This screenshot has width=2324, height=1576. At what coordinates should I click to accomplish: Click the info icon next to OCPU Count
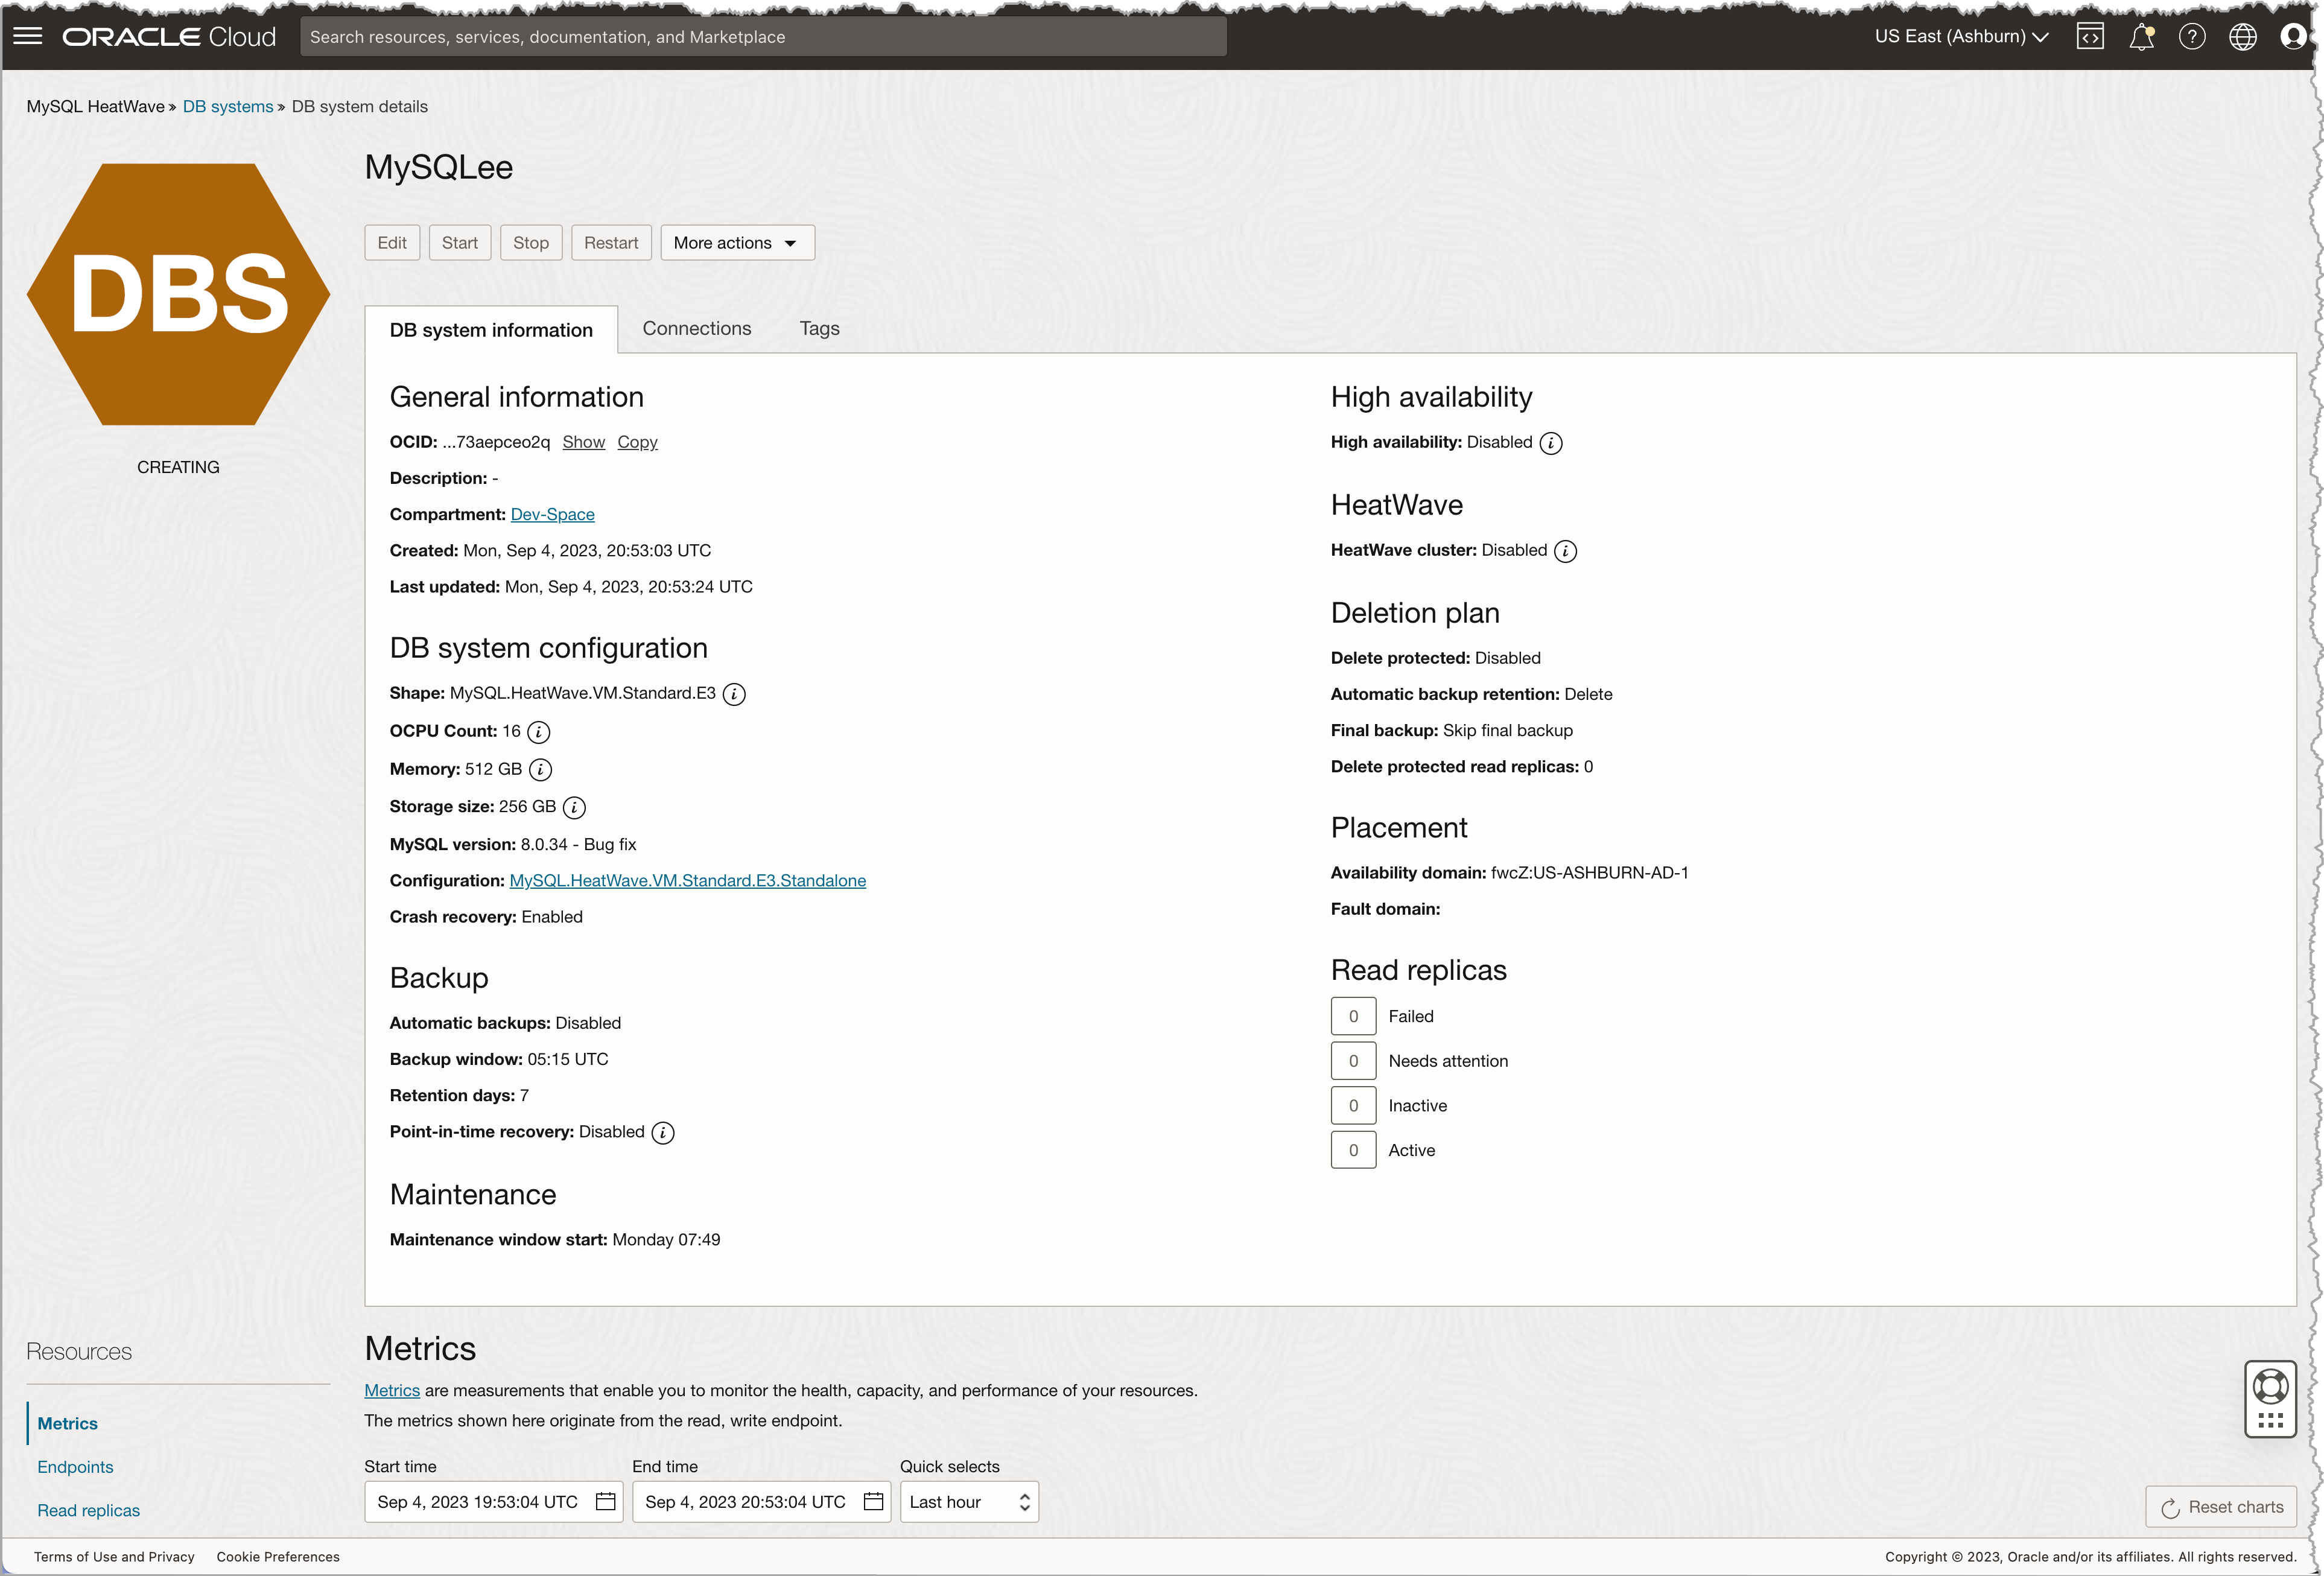pos(538,732)
